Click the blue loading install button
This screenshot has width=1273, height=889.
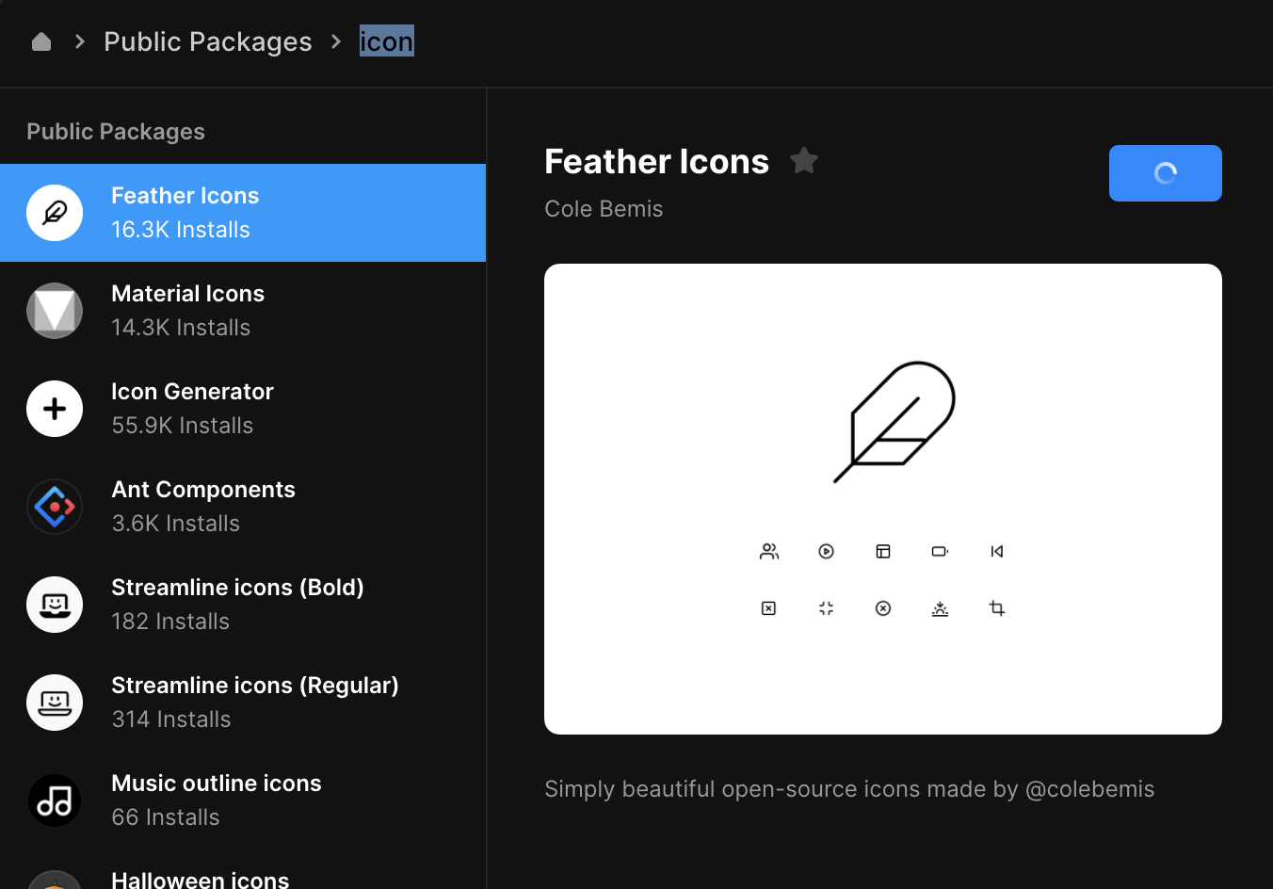point(1166,173)
